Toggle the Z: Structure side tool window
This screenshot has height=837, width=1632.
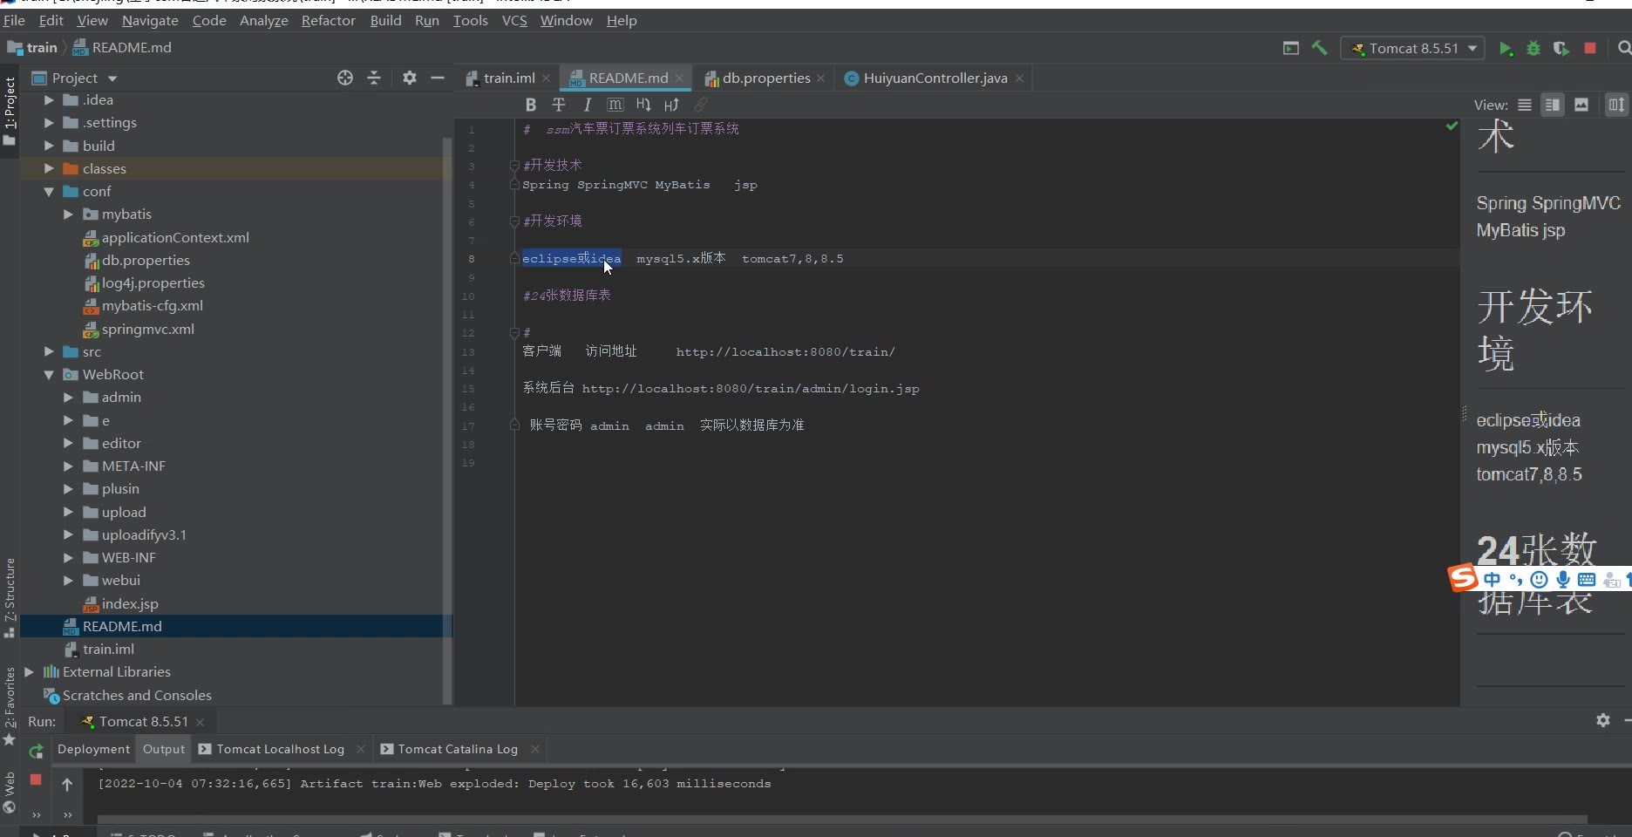(10, 598)
